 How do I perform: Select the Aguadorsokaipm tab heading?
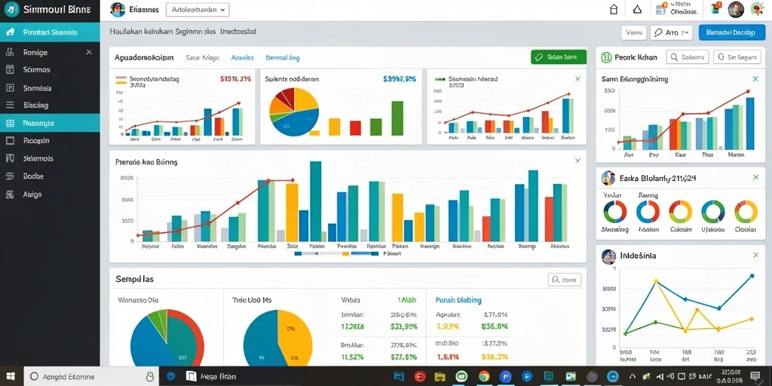pos(144,57)
